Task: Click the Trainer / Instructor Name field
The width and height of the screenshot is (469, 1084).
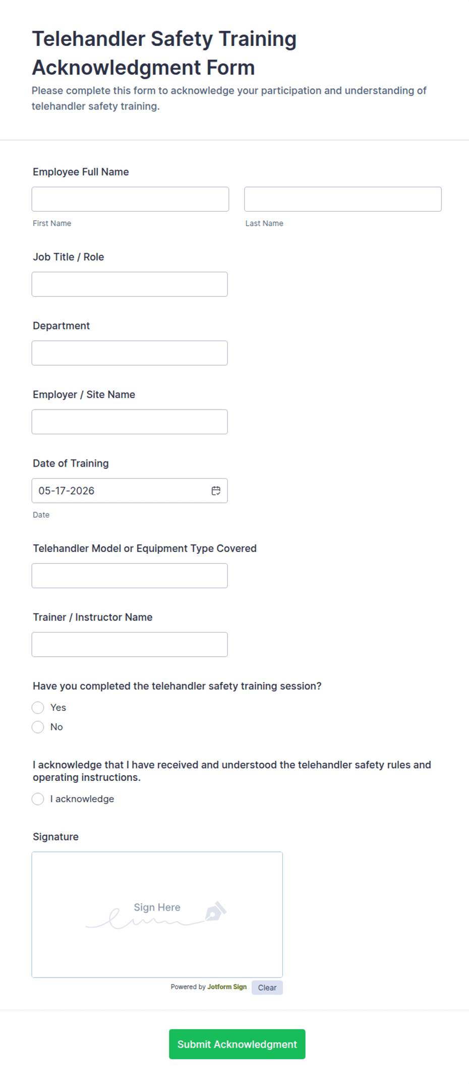Action: [x=130, y=645]
